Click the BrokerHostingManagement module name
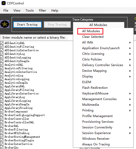136x149 pixels. tap(22, 137)
